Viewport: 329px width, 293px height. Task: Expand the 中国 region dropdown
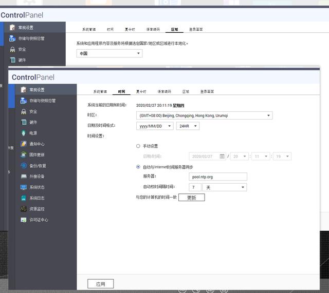coord(109,53)
